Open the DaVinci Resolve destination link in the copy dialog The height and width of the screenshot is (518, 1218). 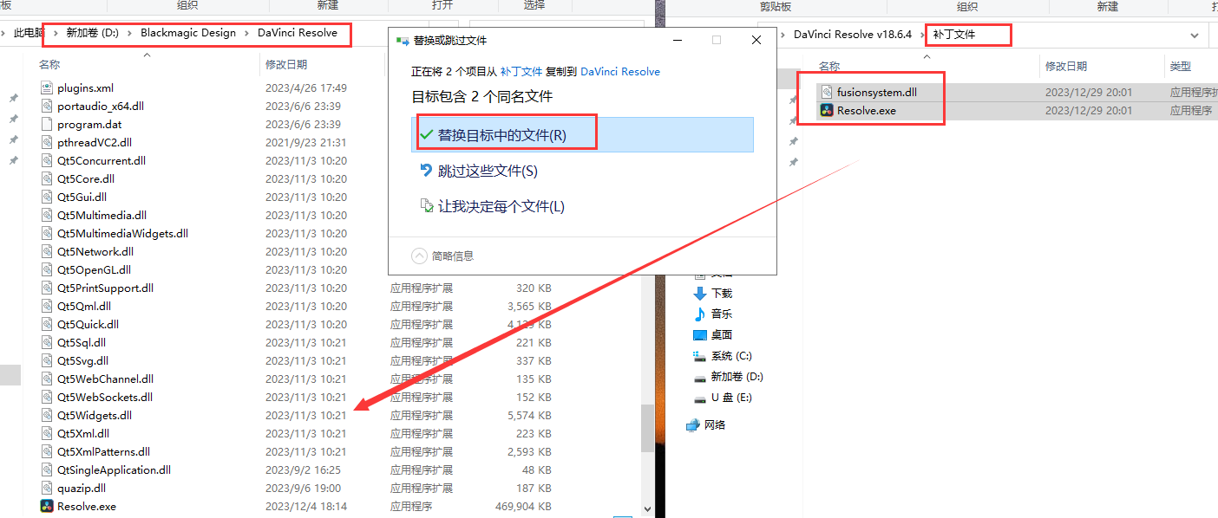coord(620,72)
